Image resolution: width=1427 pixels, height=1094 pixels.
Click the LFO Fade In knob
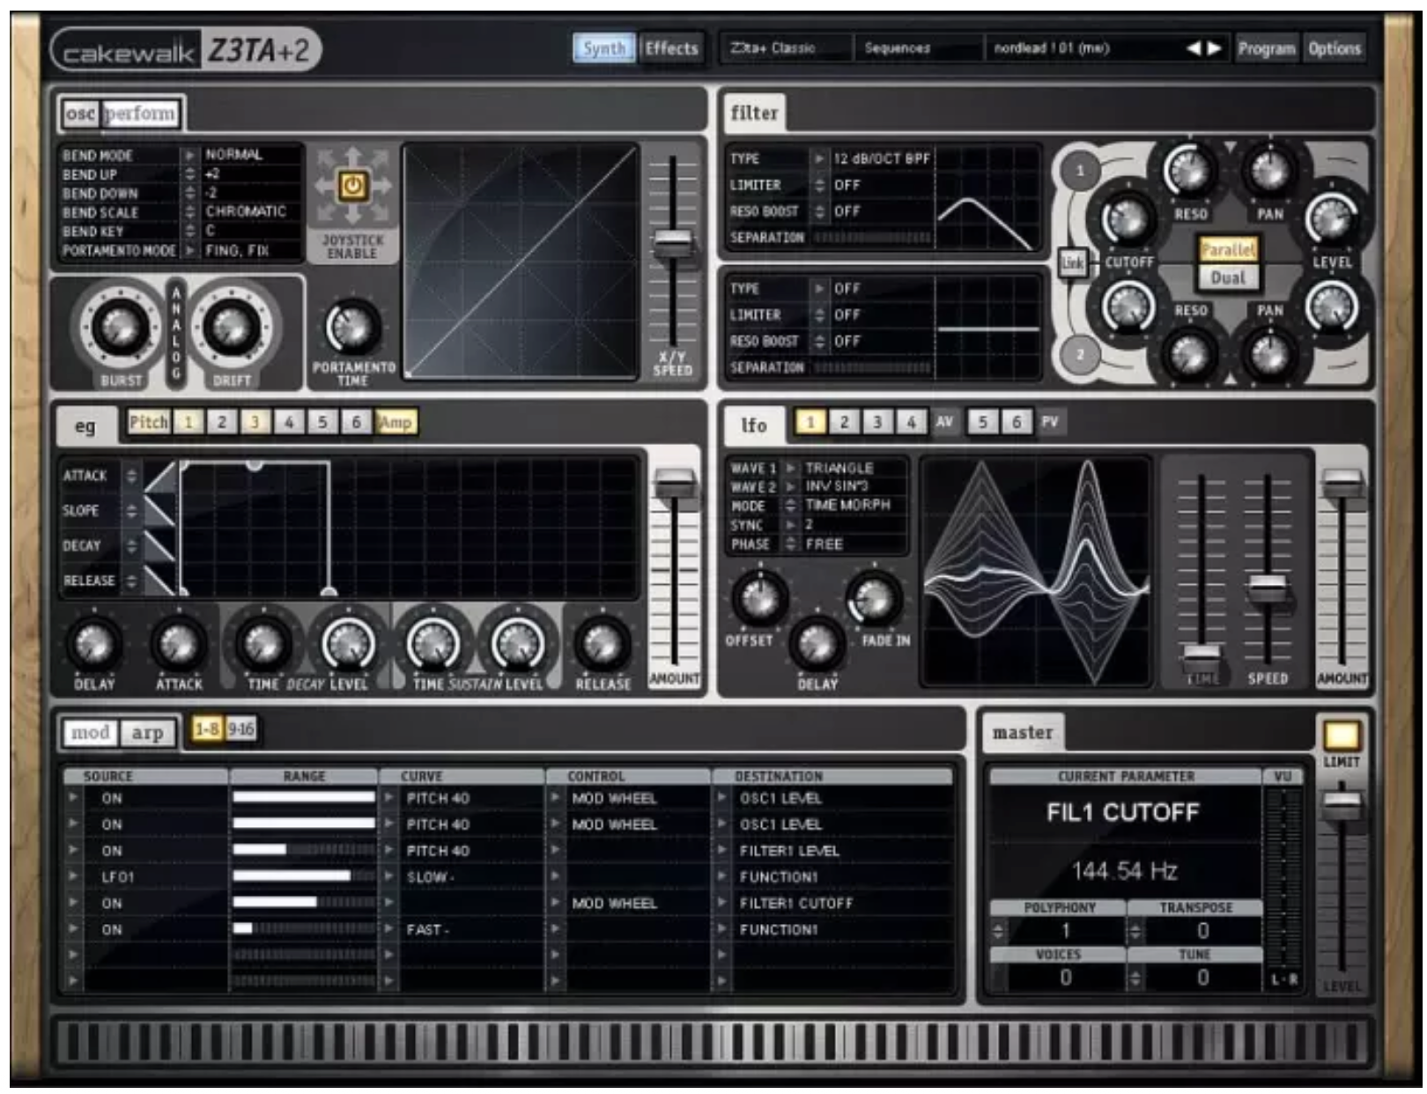pos(874,598)
